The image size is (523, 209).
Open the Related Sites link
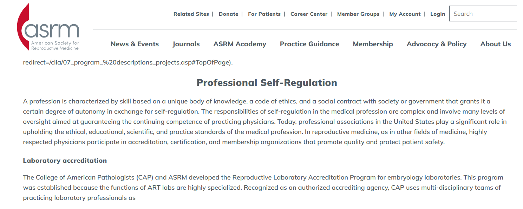click(x=191, y=14)
